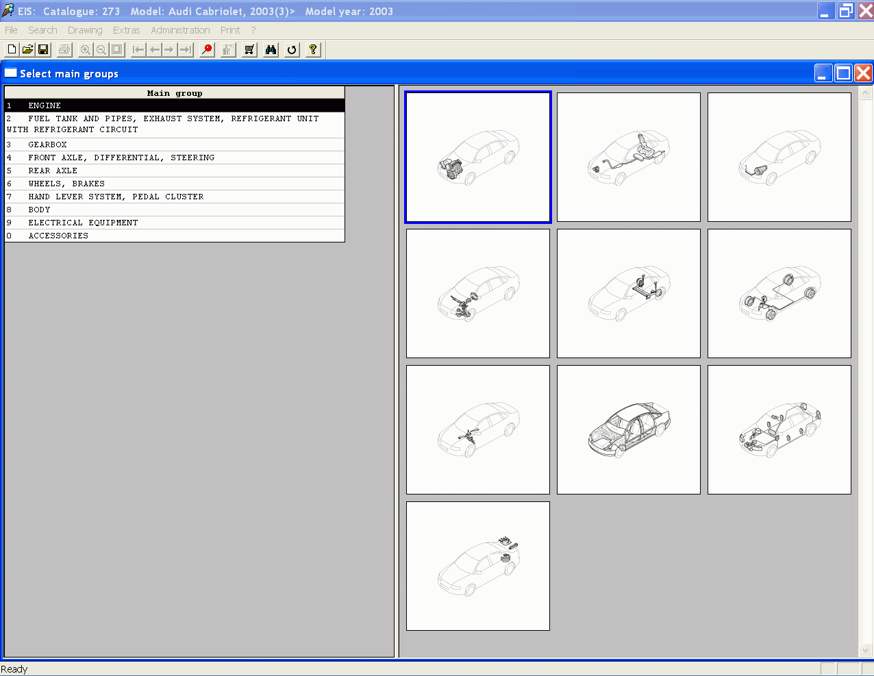
Task: Close the Select main groups subwindow
Action: coord(864,73)
